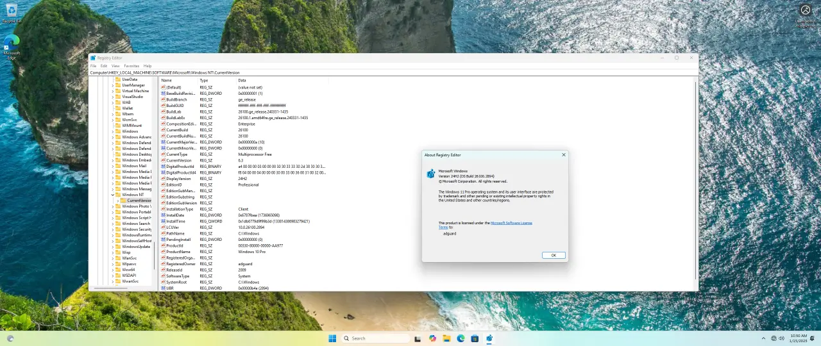Click the binary icon beside DigitalProductId4

click(164, 172)
